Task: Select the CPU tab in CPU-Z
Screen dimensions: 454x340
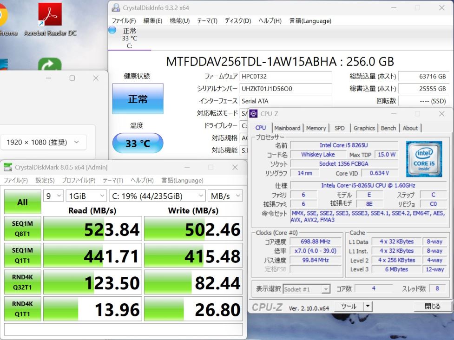Action: 261,128
